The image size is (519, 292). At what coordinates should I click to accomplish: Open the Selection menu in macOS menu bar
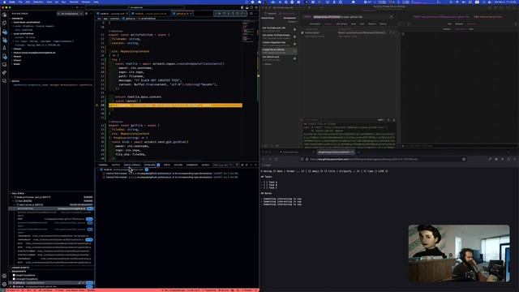click(x=38, y=2)
